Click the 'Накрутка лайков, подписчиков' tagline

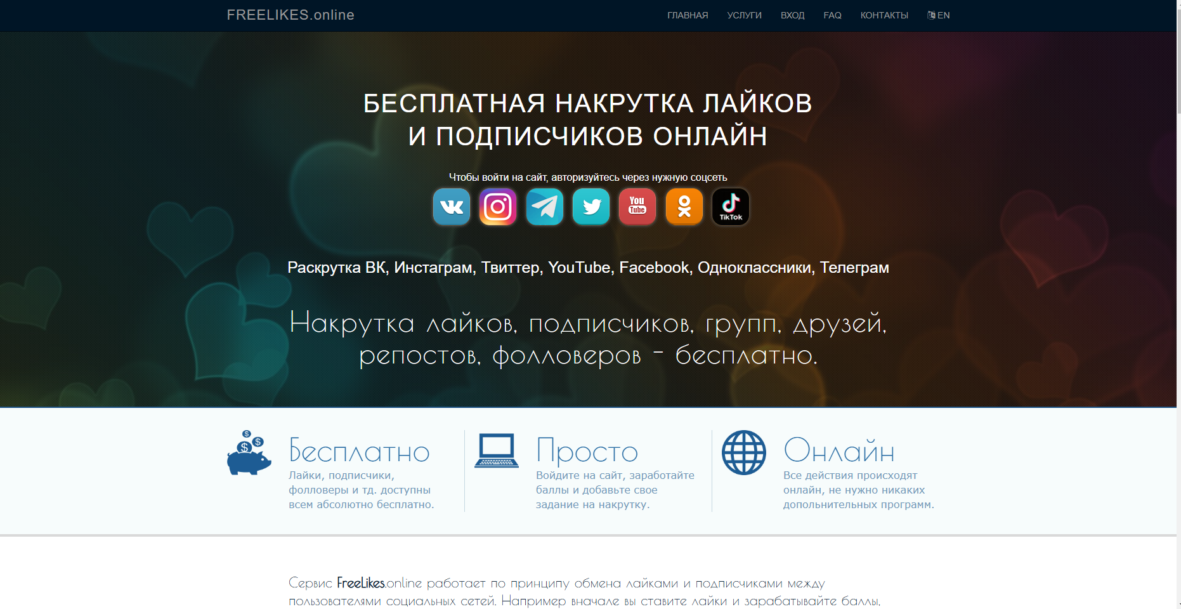[588, 339]
